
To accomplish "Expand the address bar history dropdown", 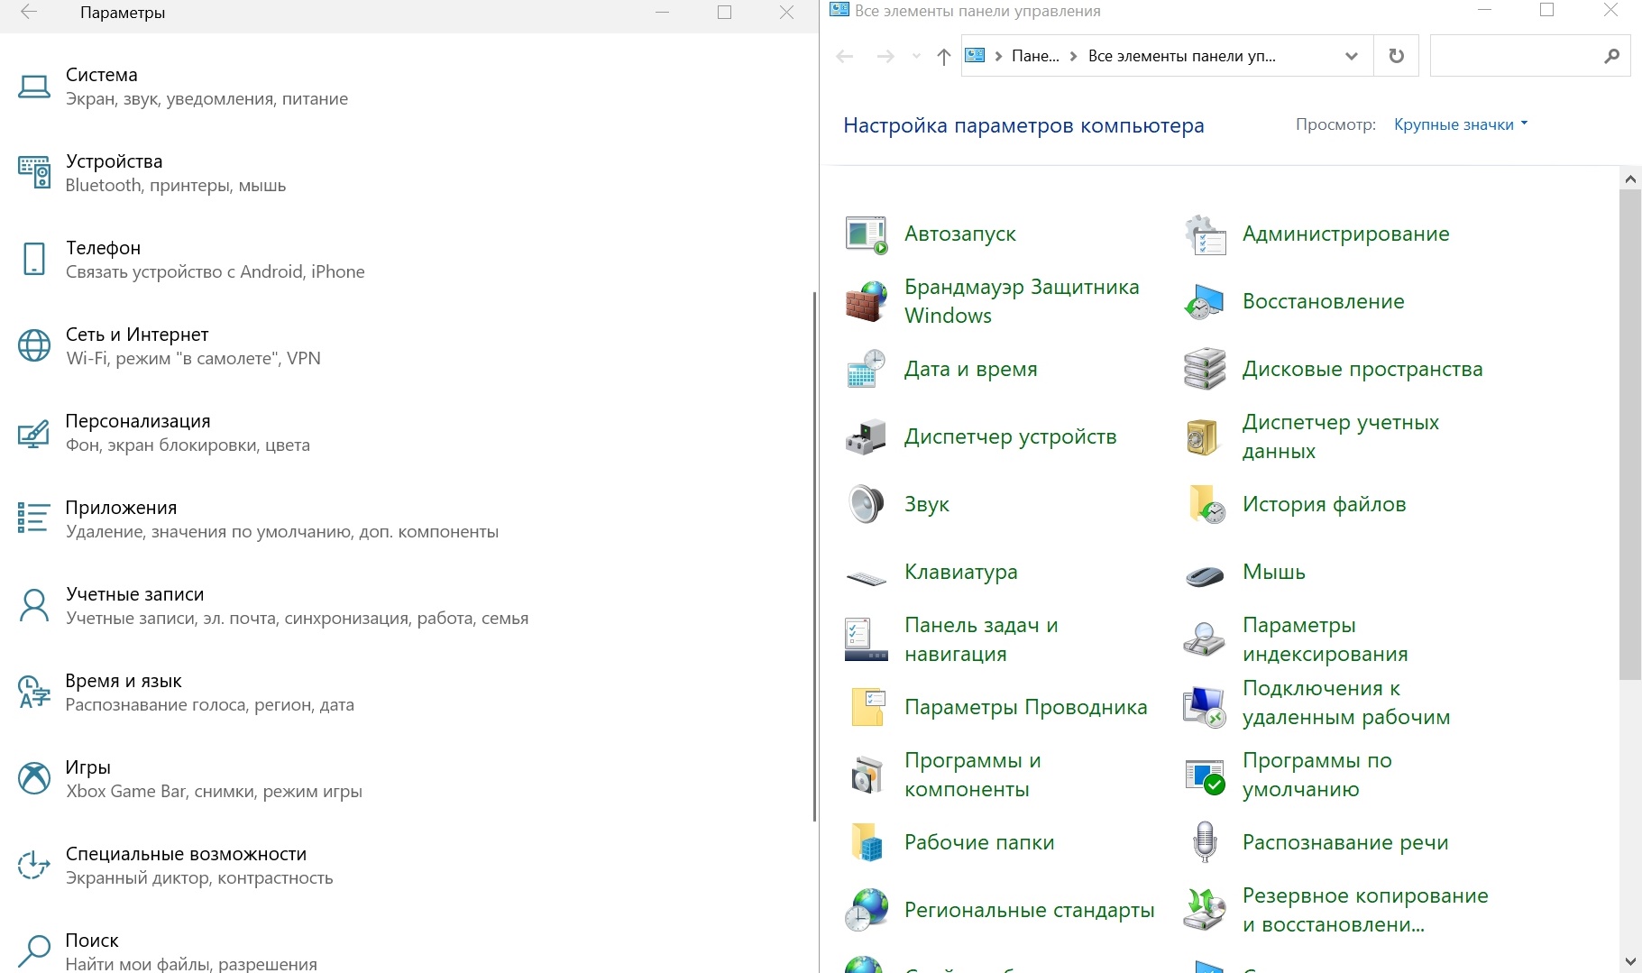I will tap(1351, 56).
